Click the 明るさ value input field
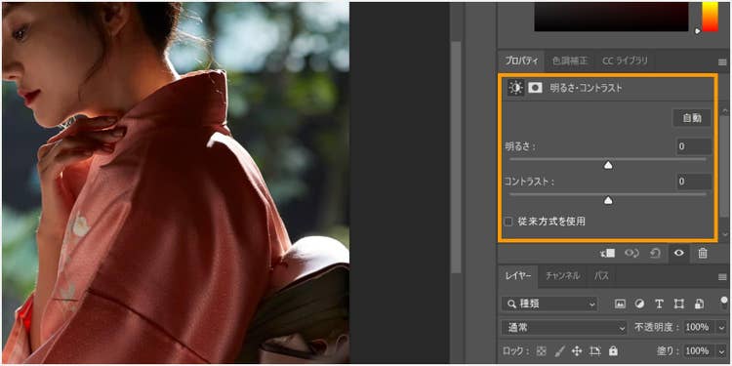 point(694,146)
